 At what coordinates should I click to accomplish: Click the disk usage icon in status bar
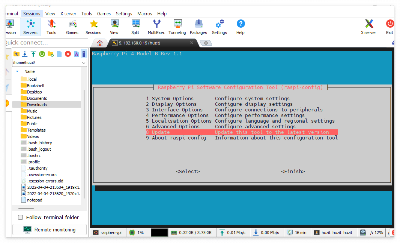pos(363,233)
